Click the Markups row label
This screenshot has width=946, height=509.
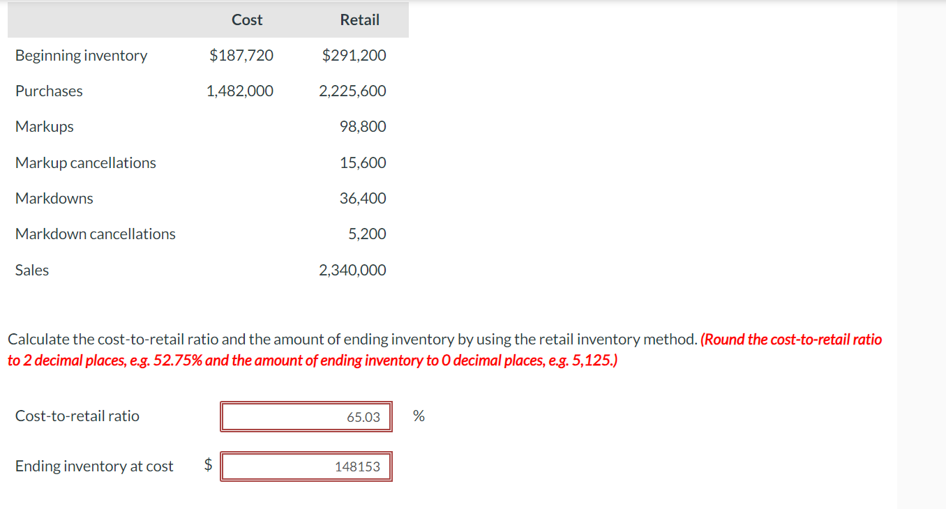pyautogui.click(x=44, y=126)
